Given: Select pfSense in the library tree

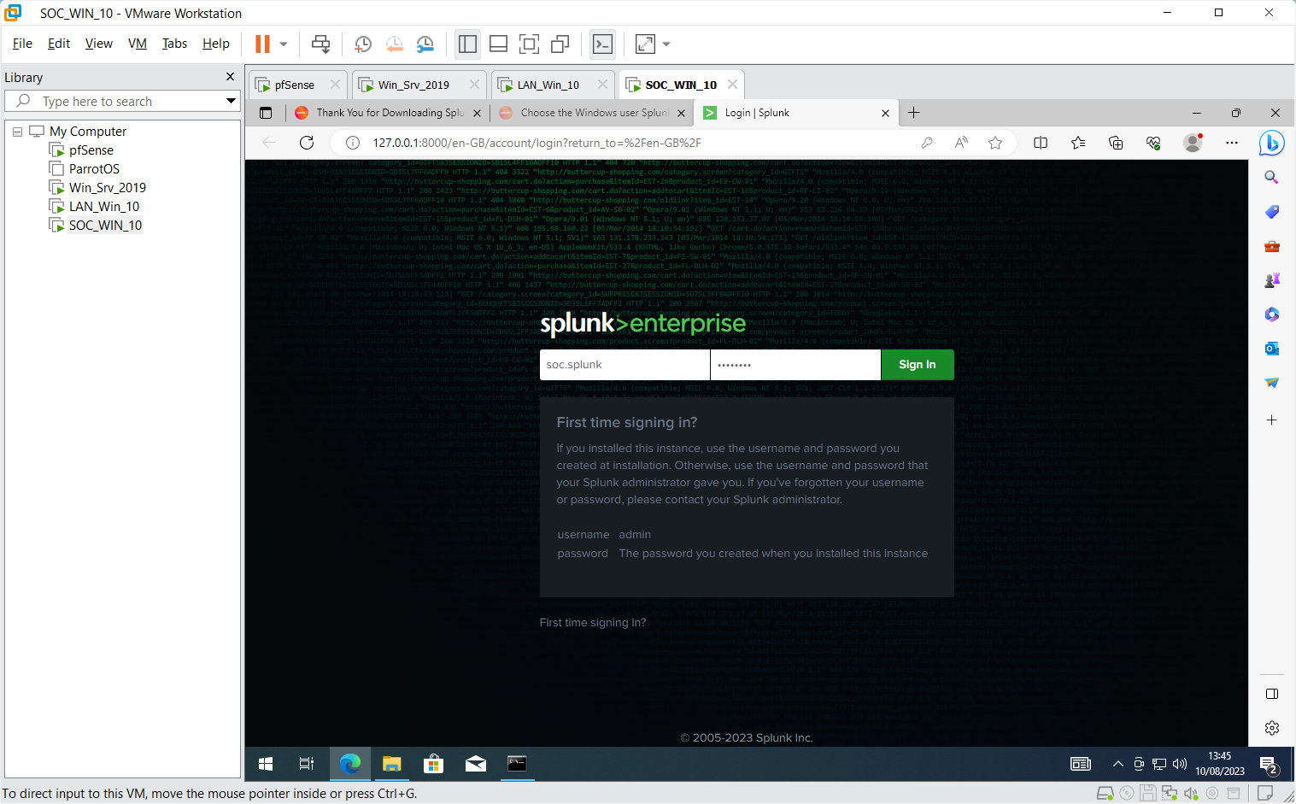Looking at the screenshot, I should coord(91,150).
